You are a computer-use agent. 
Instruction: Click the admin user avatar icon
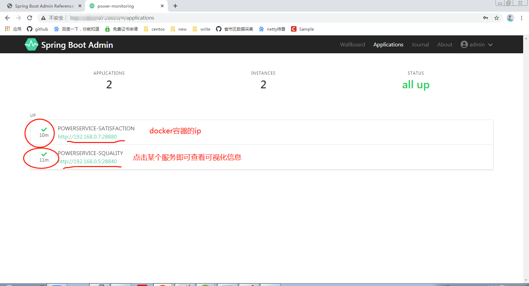pyautogui.click(x=464, y=44)
